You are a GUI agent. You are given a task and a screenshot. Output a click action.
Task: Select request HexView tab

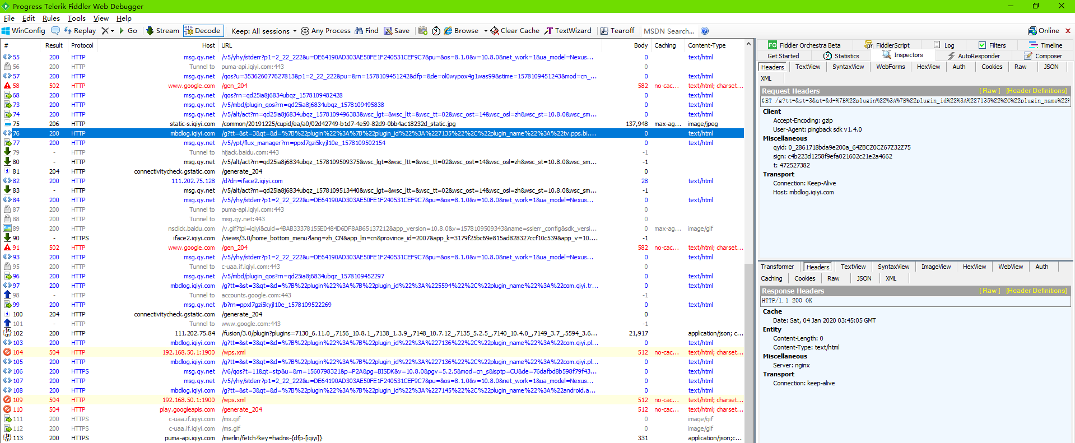[x=928, y=67]
